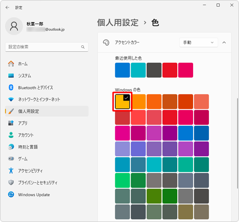Click the Accessibility figure icon
The image size is (239, 222).
[x=11, y=171]
